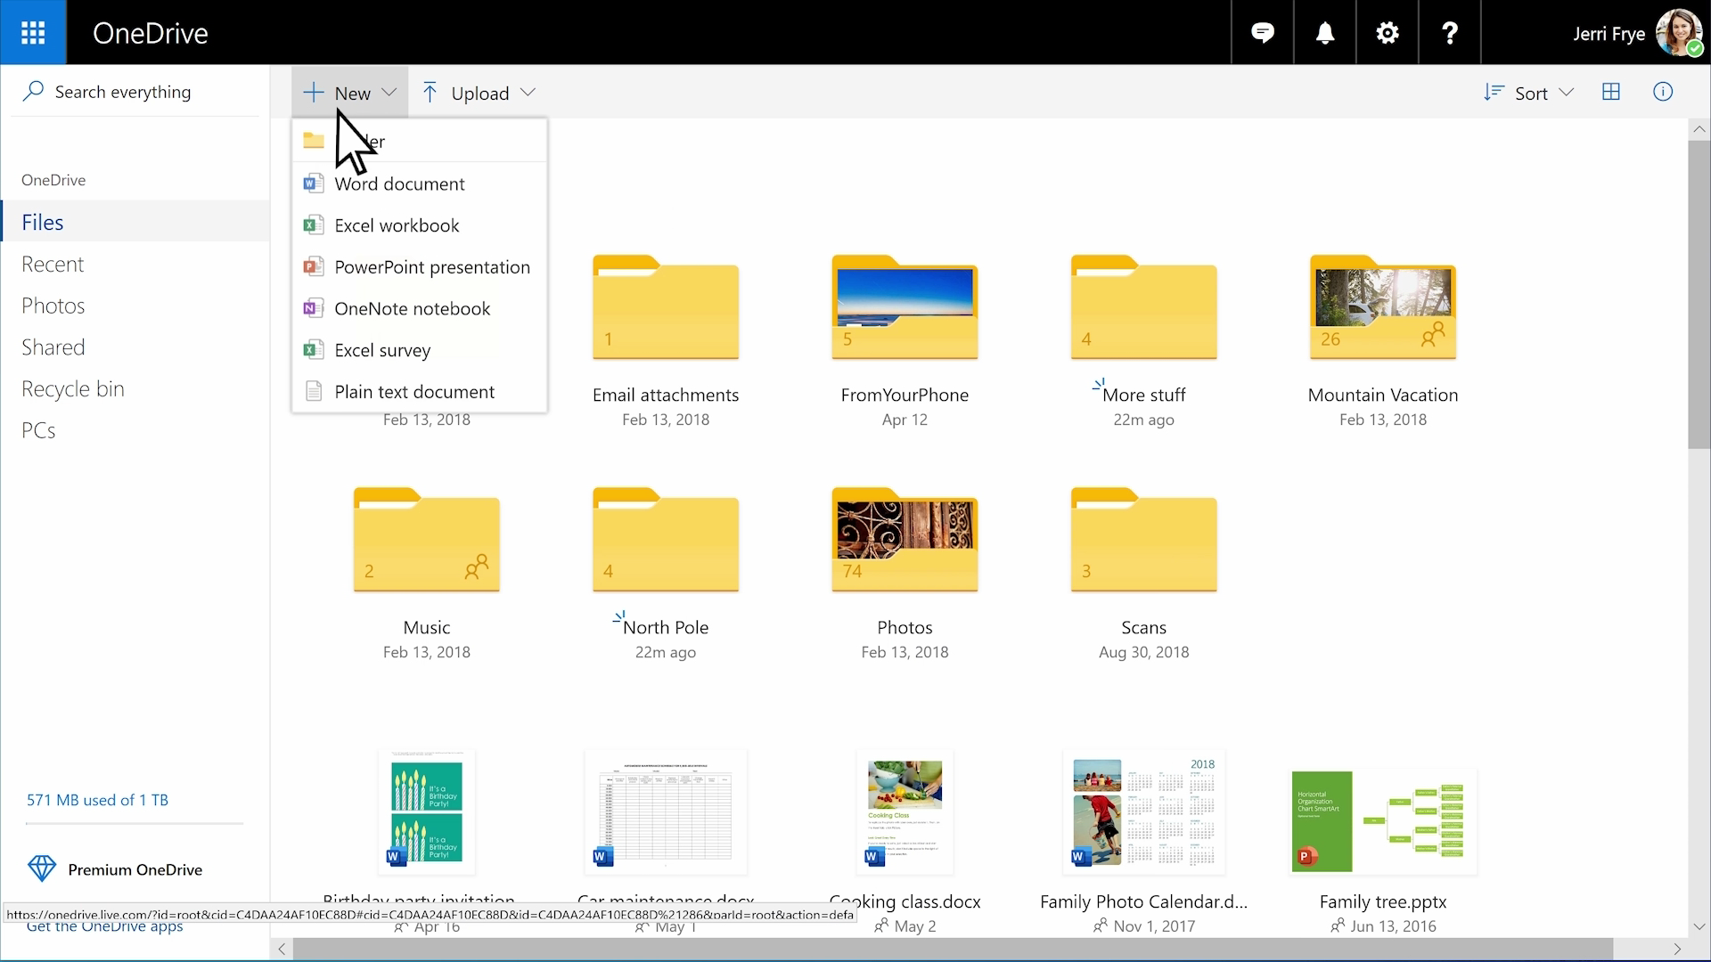The image size is (1711, 962).
Task: Open the Email attachments folder
Action: [x=666, y=307]
